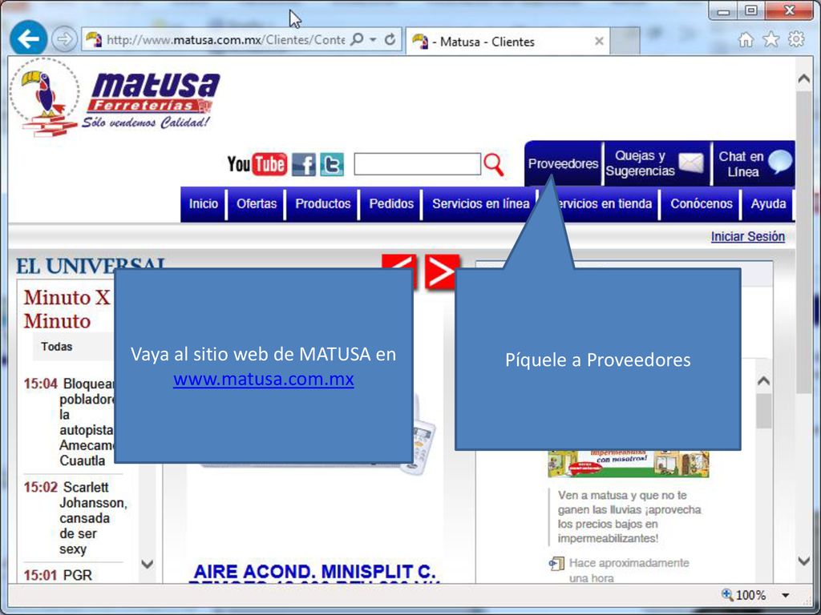This screenshot has height=615, width=821.
Task: Click the site search text box
Action: pyautogui.click(x=417, y=164)
